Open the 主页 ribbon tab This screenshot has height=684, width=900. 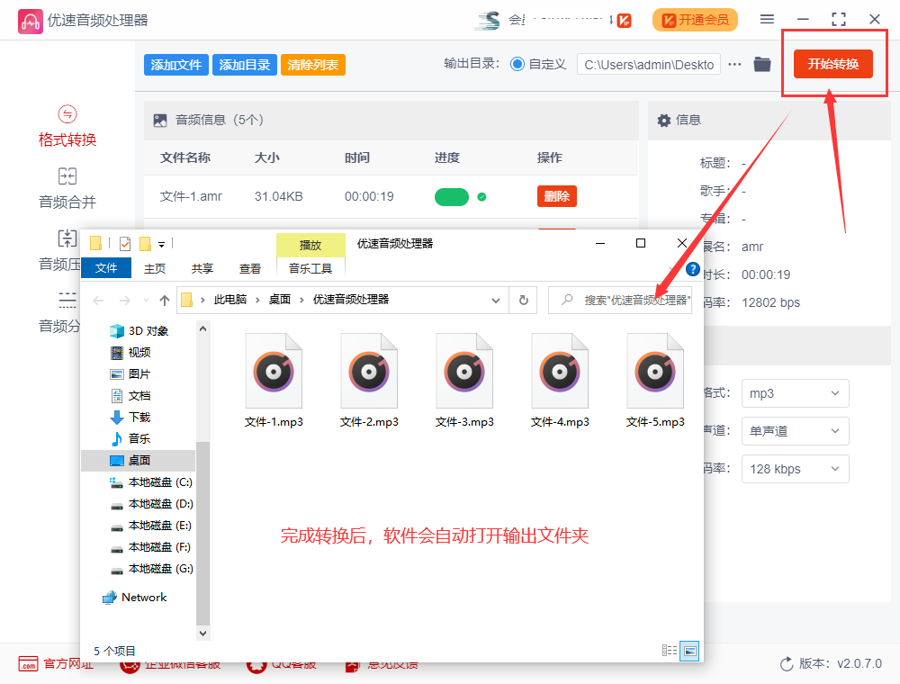point(157,267)
